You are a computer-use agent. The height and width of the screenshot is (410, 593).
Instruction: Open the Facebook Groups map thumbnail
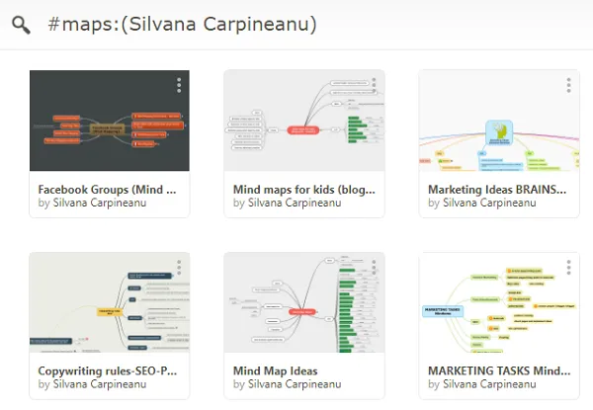point(110,121)
